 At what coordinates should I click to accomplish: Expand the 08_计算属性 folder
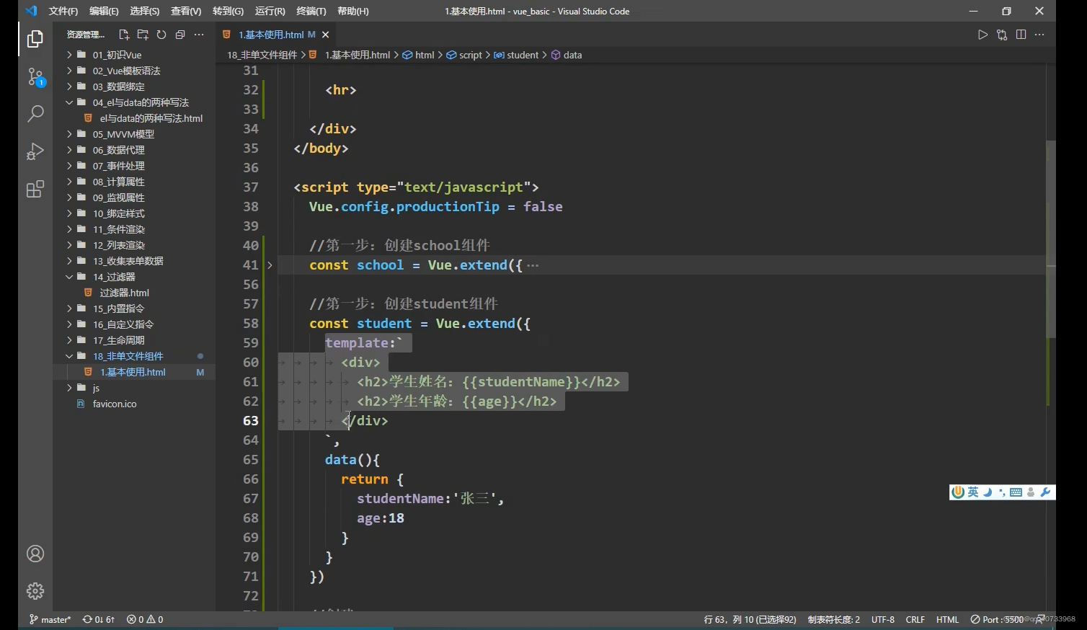(x=134, y=182)
